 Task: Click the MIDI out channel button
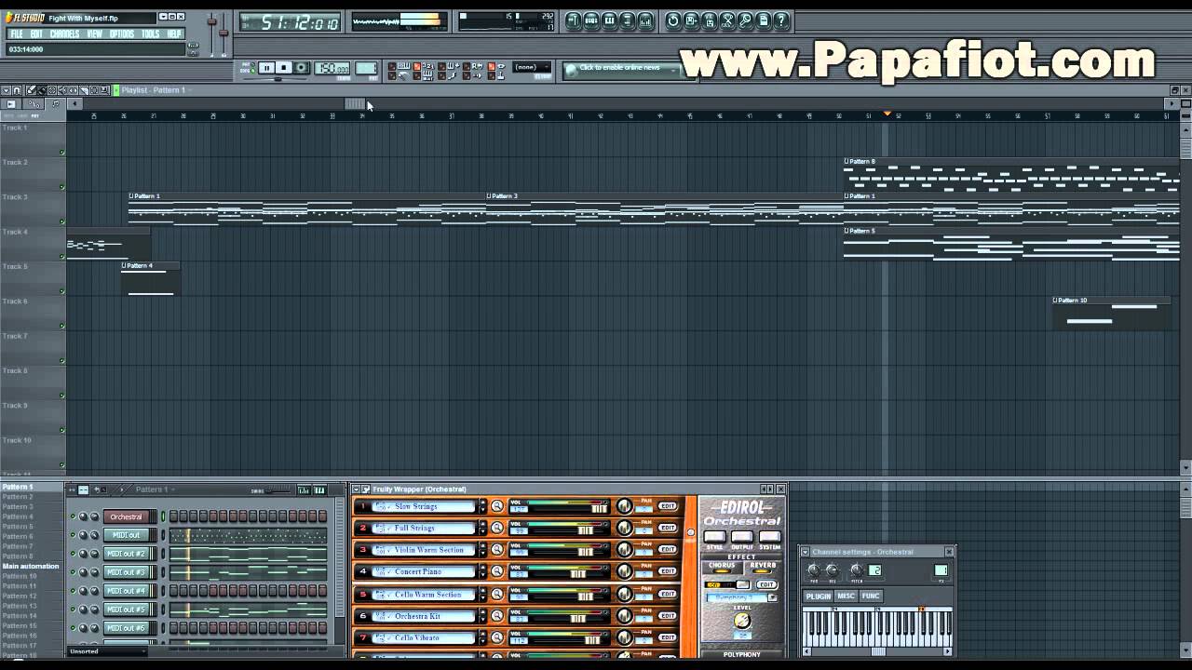(126, 535)
